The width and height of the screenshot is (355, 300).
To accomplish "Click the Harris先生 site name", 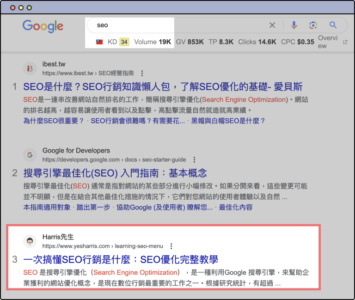I will (x=58, y=237).
